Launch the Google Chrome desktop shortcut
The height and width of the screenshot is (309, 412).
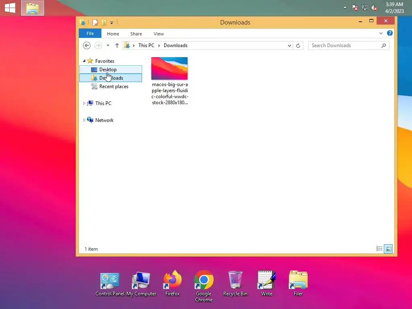click(204, 286)
